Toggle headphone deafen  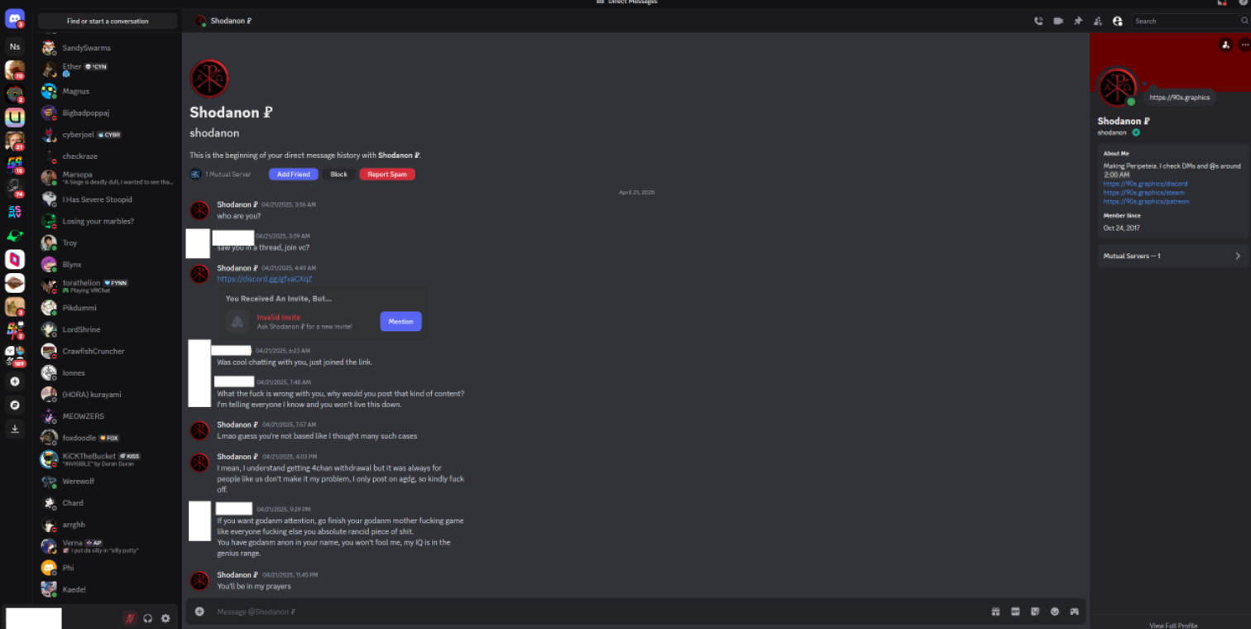[x=148, y=618]
